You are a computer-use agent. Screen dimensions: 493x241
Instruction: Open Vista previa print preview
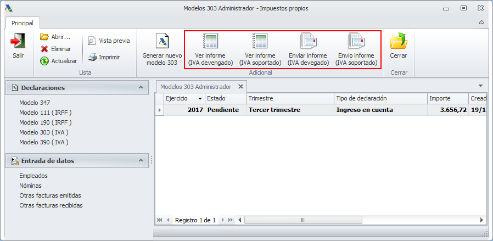(109, 41)
